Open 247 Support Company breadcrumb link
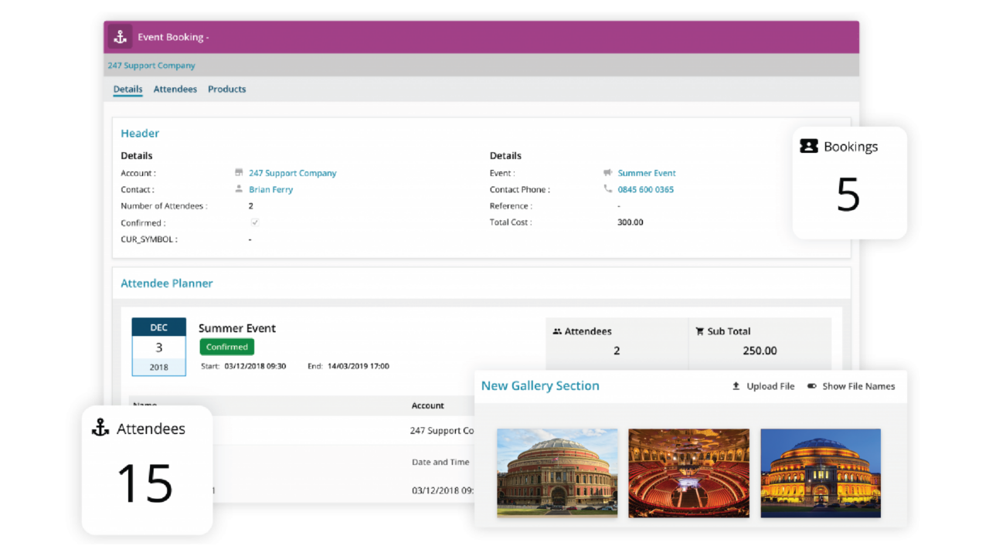Screen dimensions: 989x556 tap(151, 66)
